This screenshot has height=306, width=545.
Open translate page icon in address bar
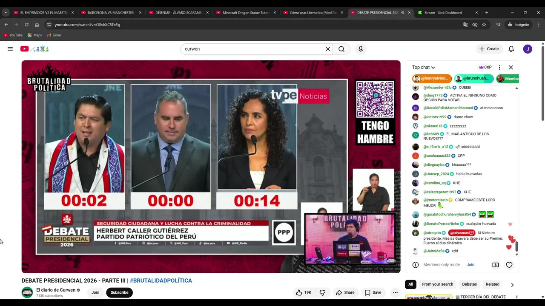click(466, 25)
